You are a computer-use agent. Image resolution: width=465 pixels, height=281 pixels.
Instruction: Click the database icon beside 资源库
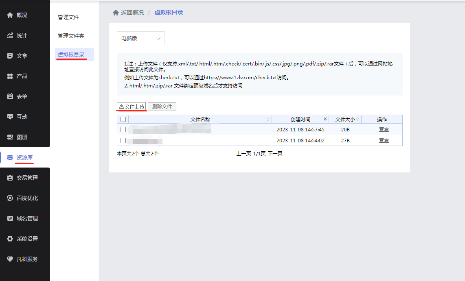(x=10, y=157)
